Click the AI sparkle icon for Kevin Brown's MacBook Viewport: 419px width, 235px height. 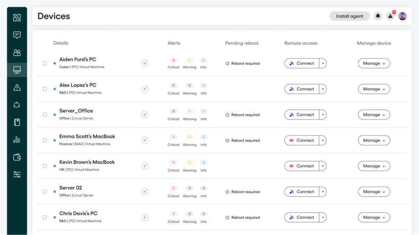(145, 166)
